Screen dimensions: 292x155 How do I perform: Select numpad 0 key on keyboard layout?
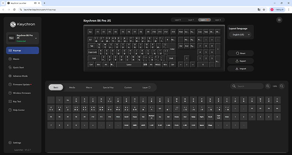coord(203,65)
